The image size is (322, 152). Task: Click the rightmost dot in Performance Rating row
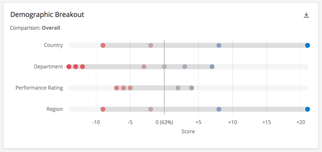(192, 88)
